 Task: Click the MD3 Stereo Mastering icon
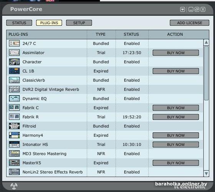14,154
